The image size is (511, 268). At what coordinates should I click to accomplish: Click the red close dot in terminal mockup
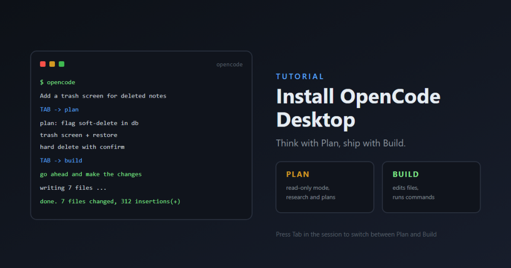pyautogui.click(x=43, y=64)
